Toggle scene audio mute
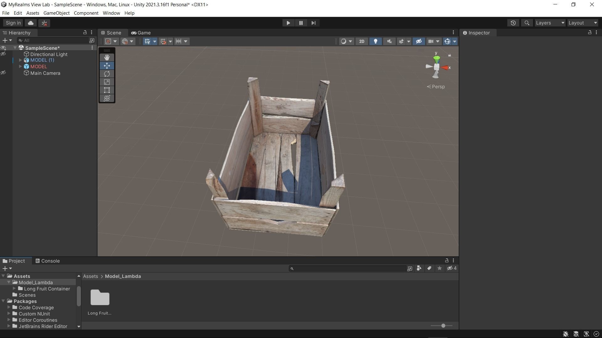Image resolution: width=602 pixels, height=338 pixels. [389, 41]
